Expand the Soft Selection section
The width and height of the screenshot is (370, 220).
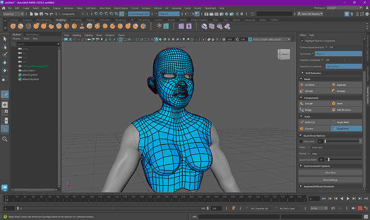[x=313, y=73]
